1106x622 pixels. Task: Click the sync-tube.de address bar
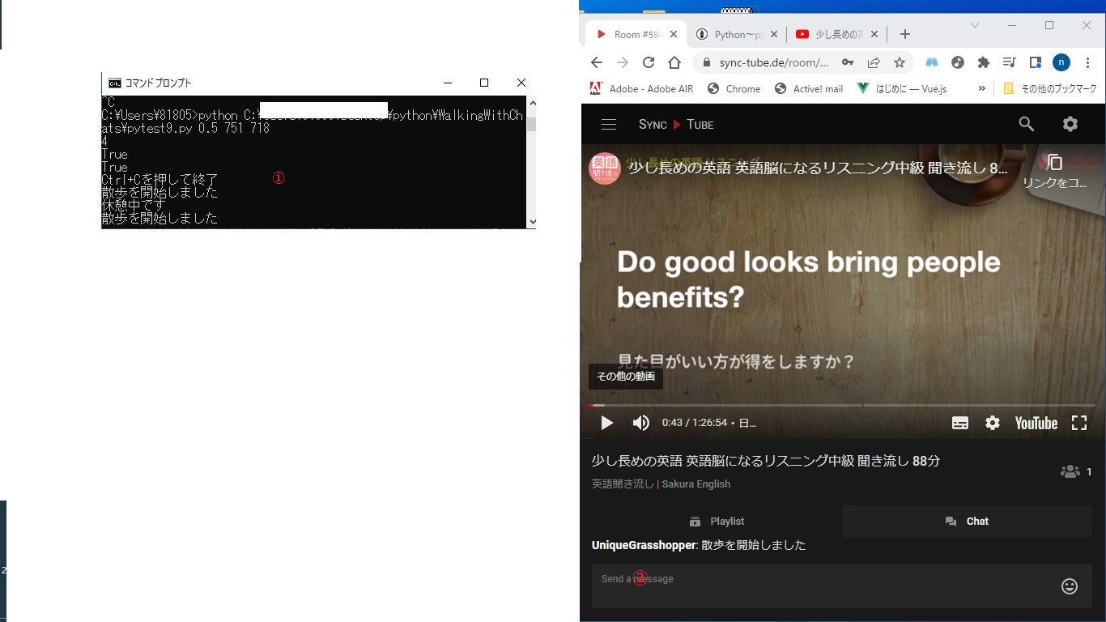(773, 62)
